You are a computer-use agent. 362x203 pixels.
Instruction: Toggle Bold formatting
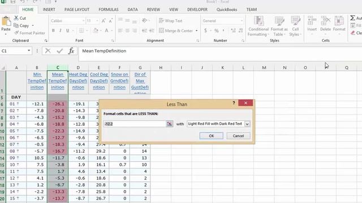pos(53,30)
